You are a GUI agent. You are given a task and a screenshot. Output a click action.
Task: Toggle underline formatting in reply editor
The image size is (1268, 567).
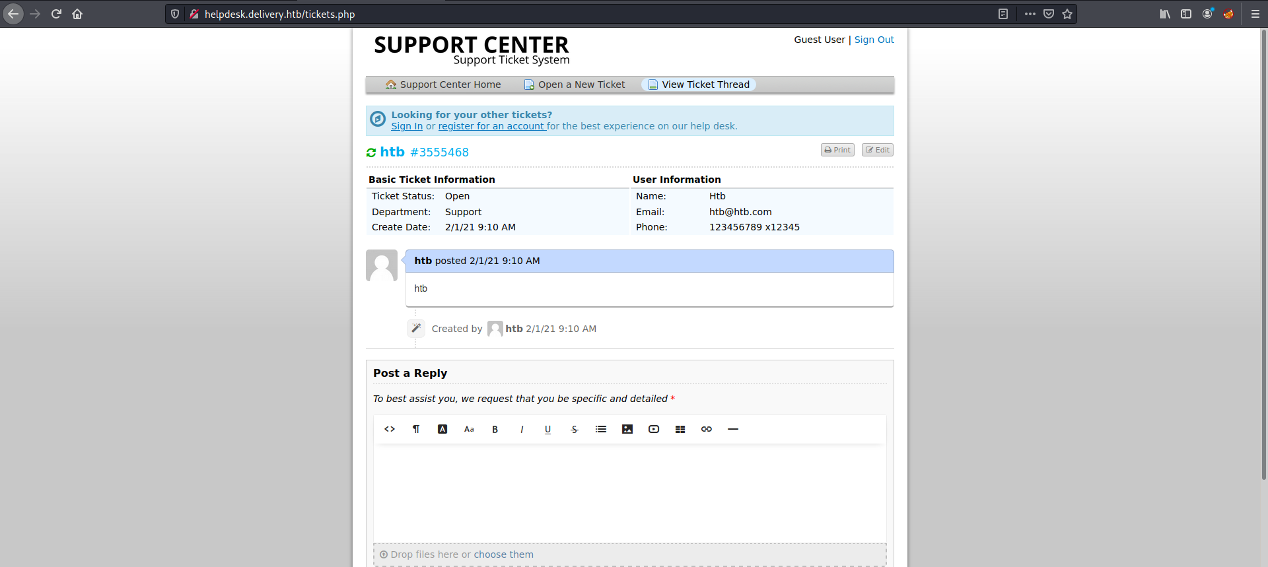click(x=548, y=429)
